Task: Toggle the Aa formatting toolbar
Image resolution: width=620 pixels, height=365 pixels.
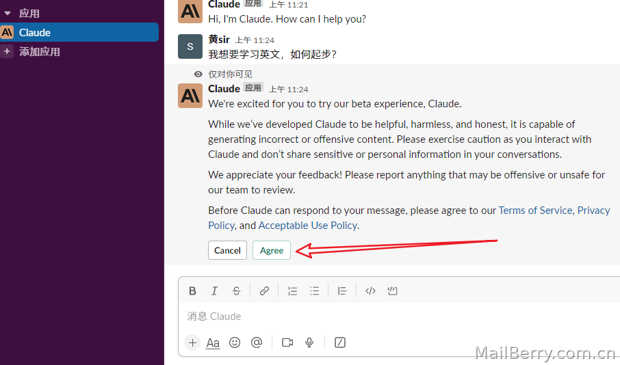Action: coord(213,343)
